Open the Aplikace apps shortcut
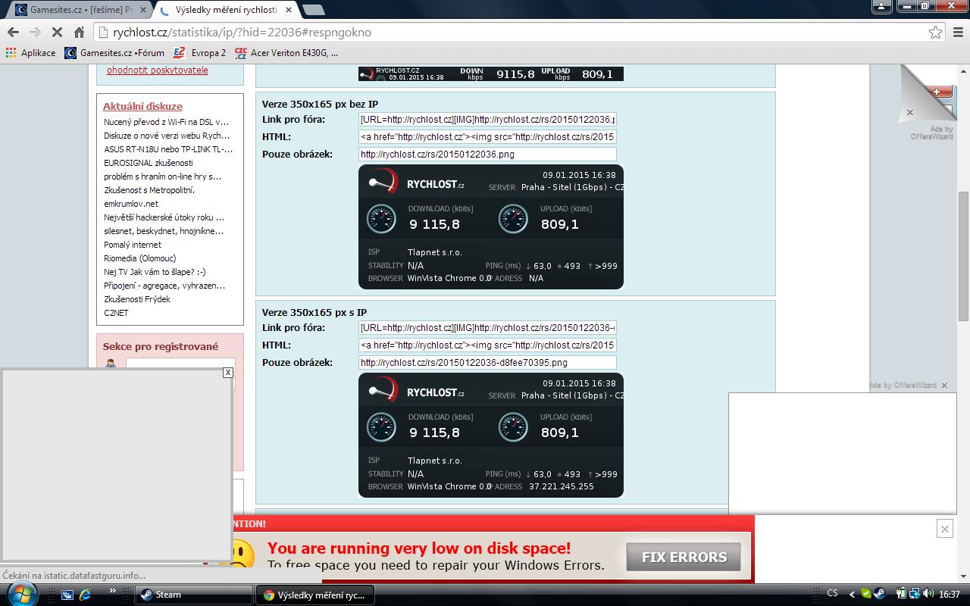970x606 pixels. click(30, 53)
